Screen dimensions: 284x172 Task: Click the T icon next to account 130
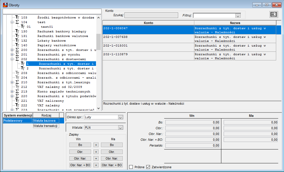pos(17,31)
